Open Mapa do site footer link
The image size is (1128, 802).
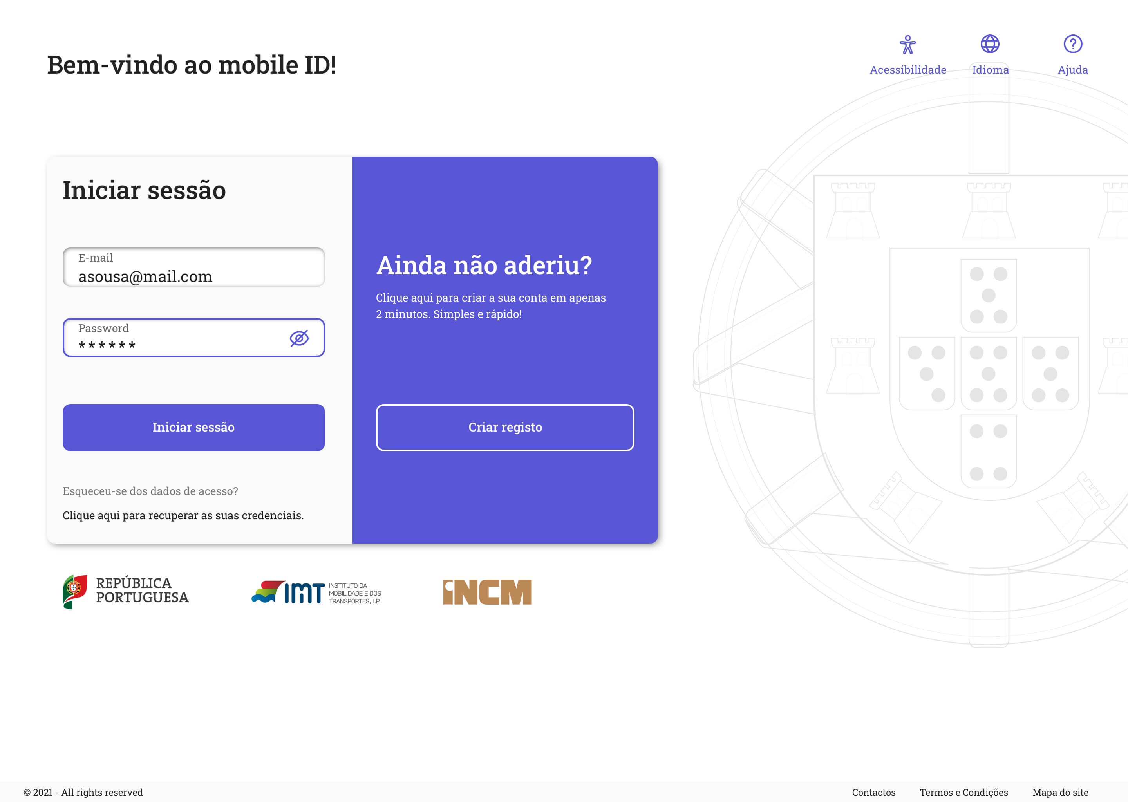coord(1060,792)
